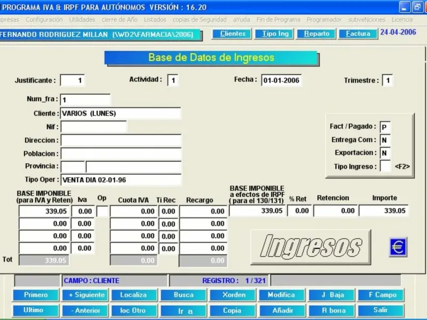Restore down the program window
This screenshot has width=427, height=320.
417,7
